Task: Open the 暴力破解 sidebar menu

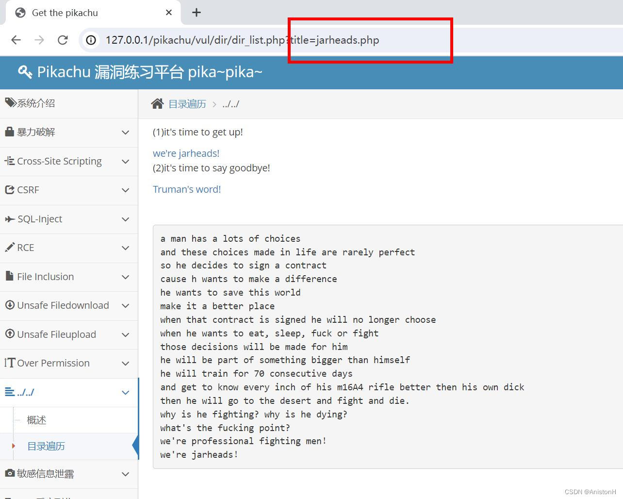Action: [69, 133]
